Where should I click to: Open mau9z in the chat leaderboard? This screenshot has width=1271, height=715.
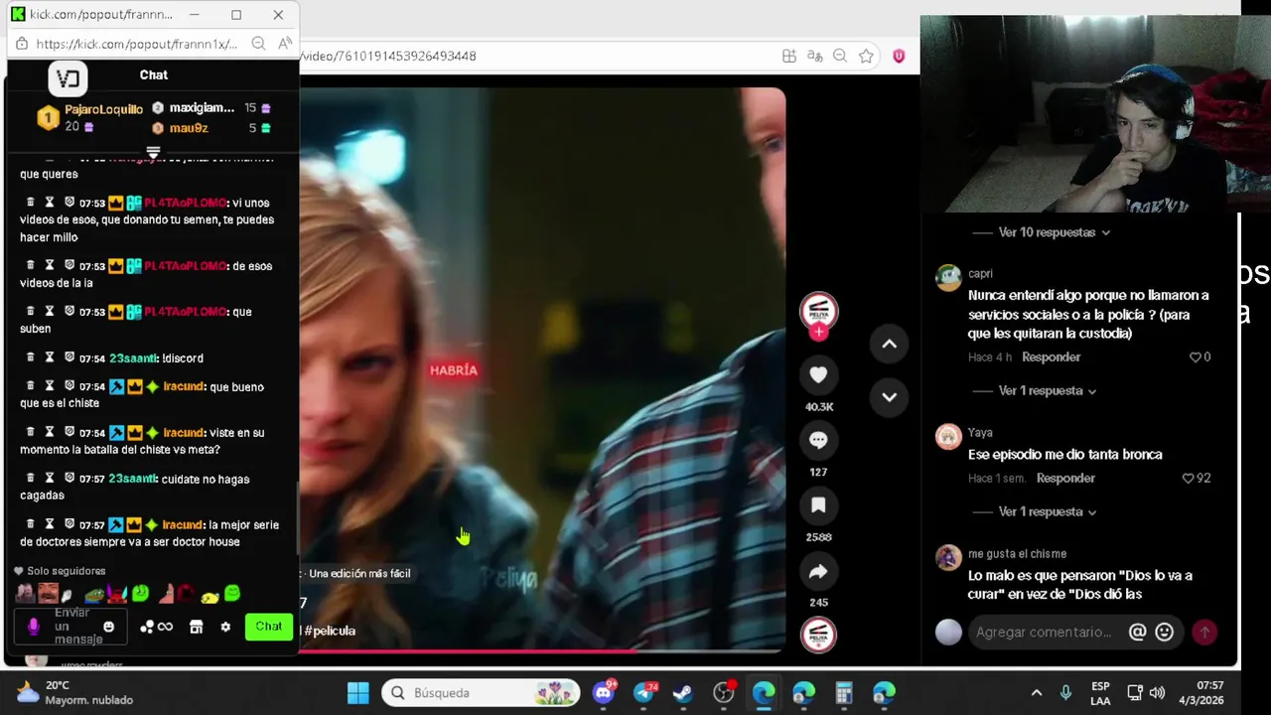point(189,128)
